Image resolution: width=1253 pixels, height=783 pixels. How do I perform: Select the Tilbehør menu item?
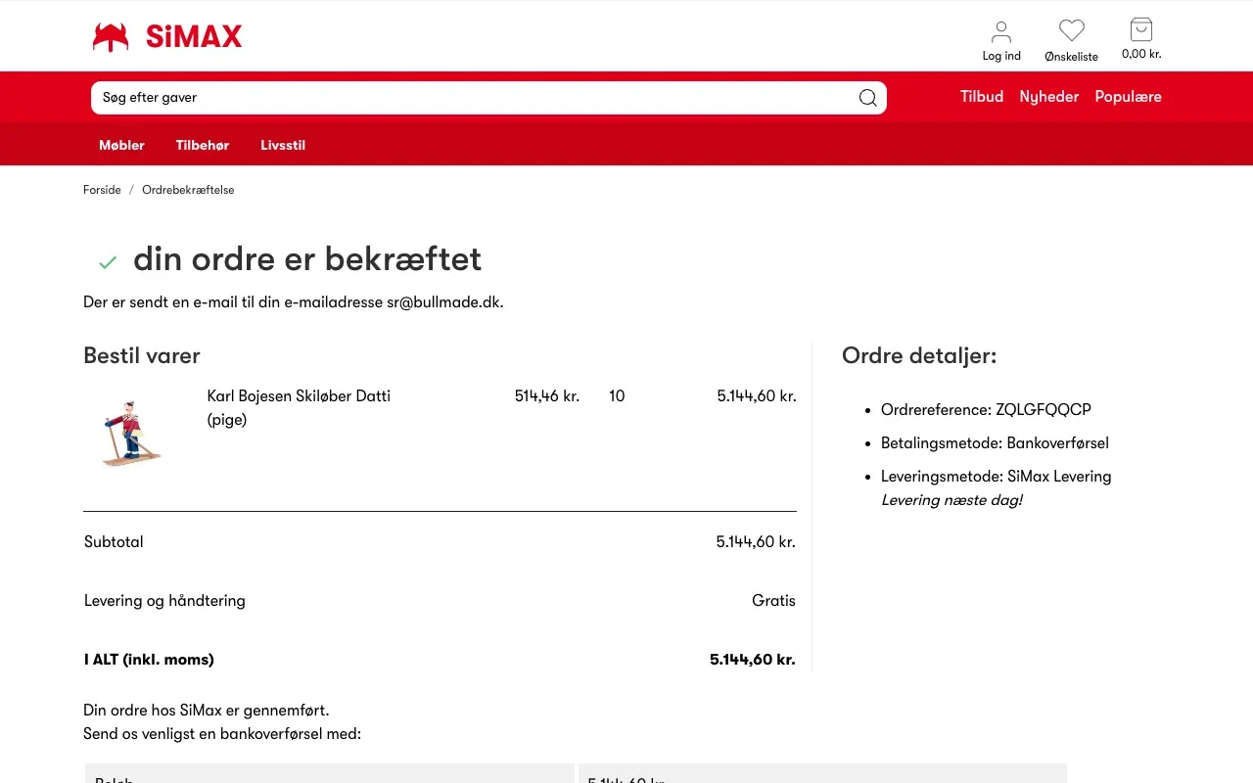coord(203,145)
